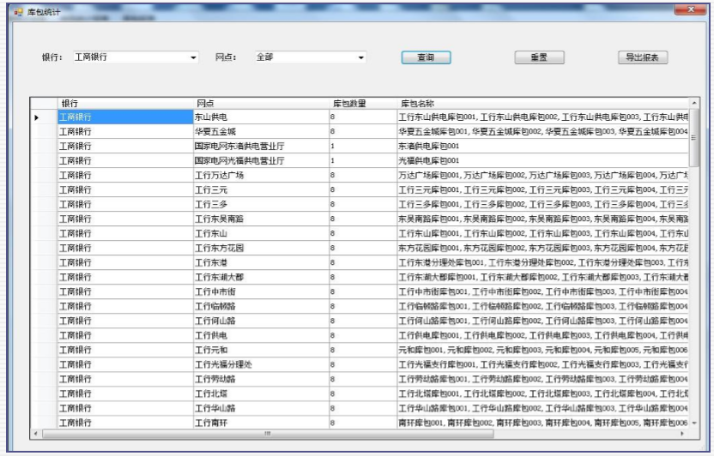The width and height of the screenshot is (714, 456).
Task: Select the 国家电网光福供电营业厅 cell
Action: (x=262, y=160)
